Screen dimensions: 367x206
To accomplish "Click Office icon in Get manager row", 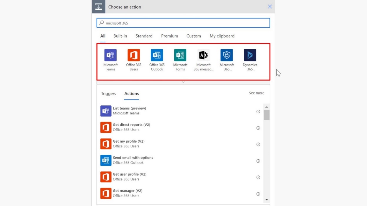I will pyautogui.click(x=106, y=193).
